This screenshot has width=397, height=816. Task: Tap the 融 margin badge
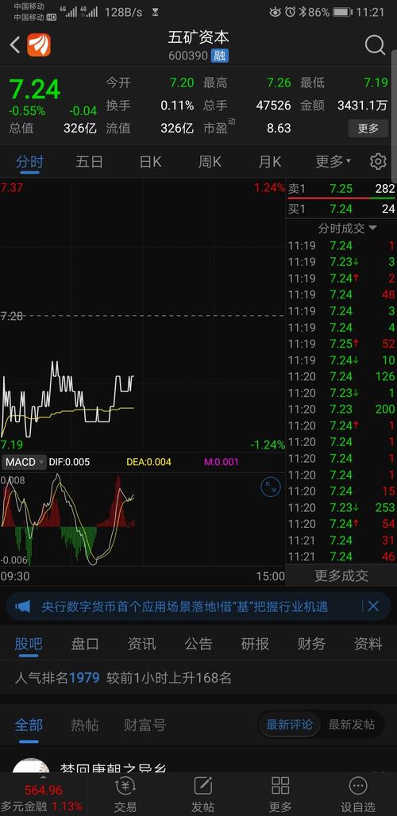pos(220,56)
